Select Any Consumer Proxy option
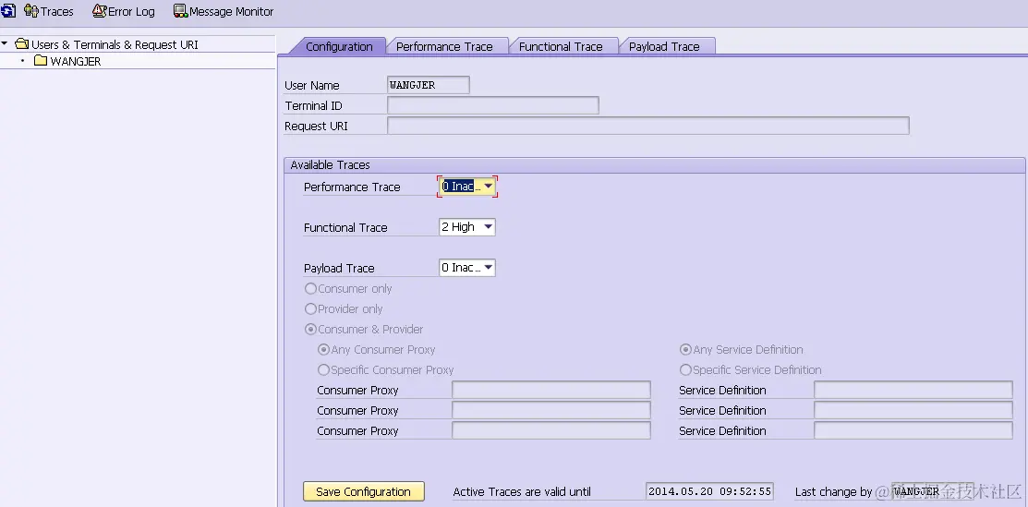The width and height of the screenshot is (1028, 507). 323,350
